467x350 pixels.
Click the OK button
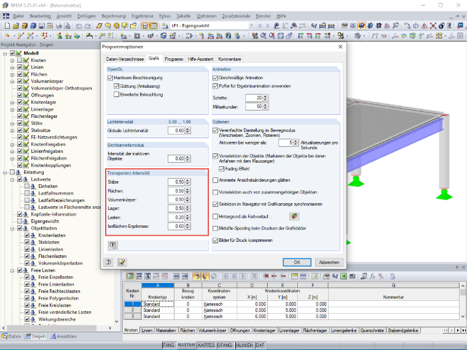coord(297,262)
